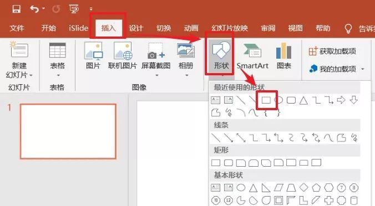Select right arrow in recently used shapes
The height and width of the screenshot is (206, 375).
(341, 100)
